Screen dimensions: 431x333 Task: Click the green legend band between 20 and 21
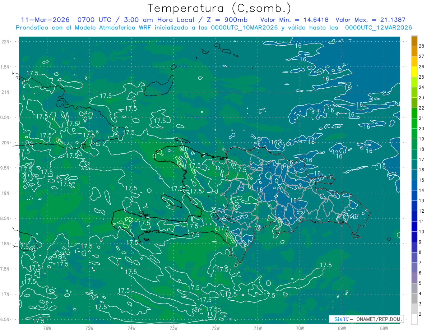414,123
